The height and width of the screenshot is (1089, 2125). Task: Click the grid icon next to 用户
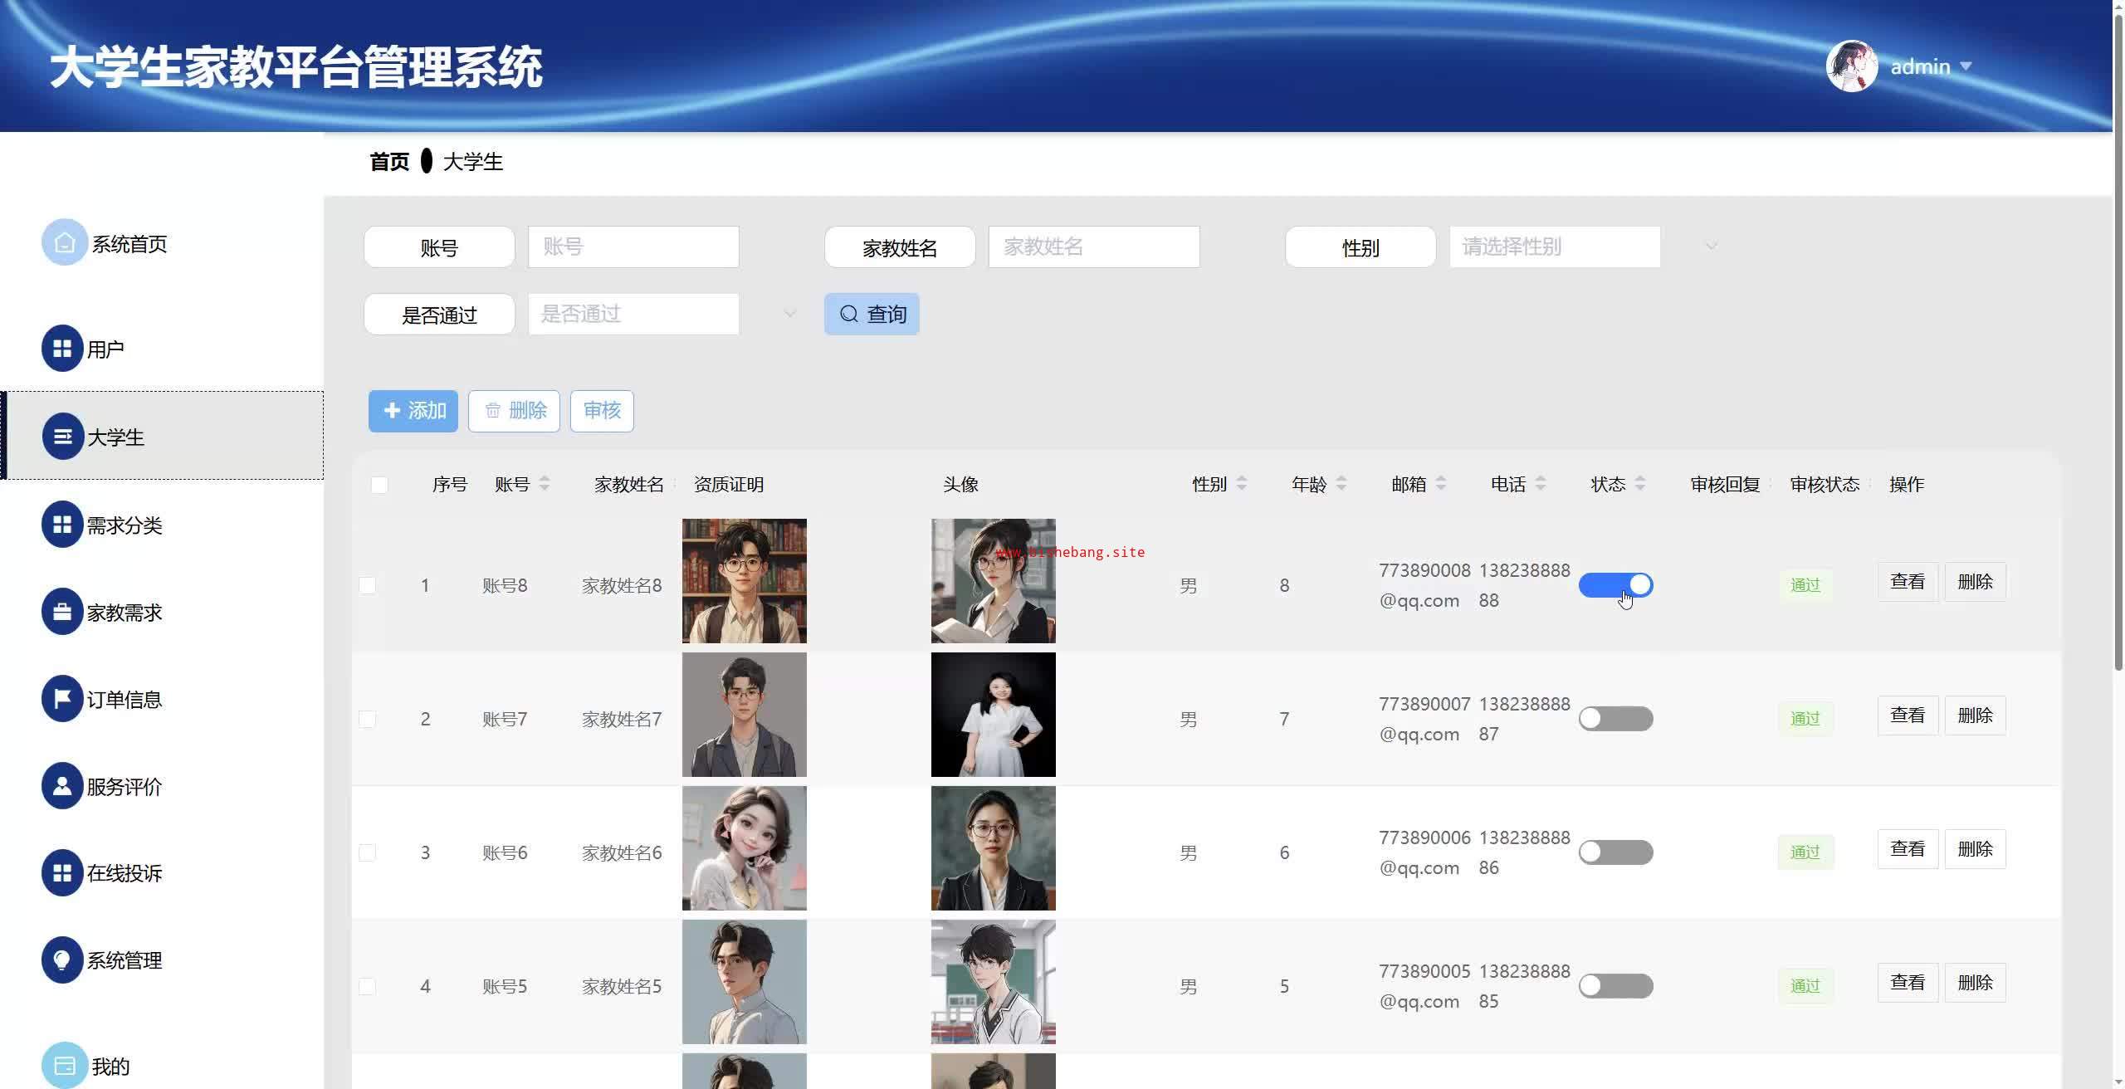tap(62, 349)
